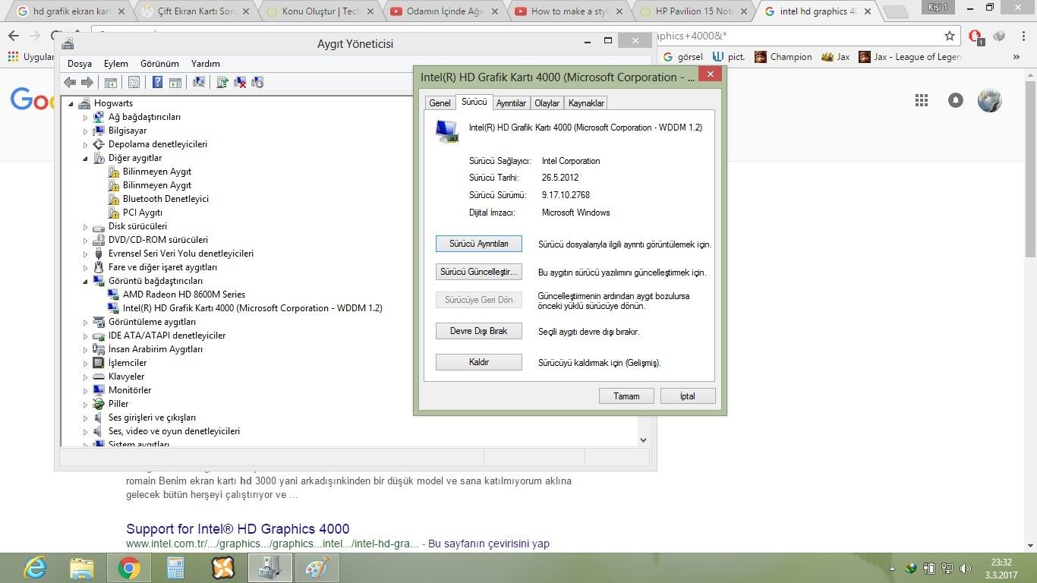
Task: Open the Dosya menu
Action: [80, 64]
